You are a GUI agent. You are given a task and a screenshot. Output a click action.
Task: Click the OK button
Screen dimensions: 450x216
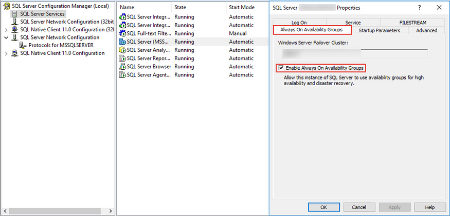click(x=324, y=207)
